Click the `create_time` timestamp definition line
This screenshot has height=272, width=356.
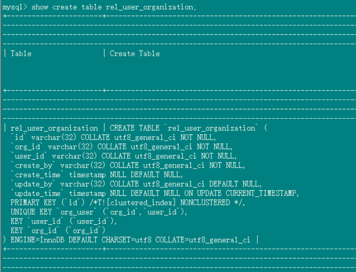click(96, 175)
